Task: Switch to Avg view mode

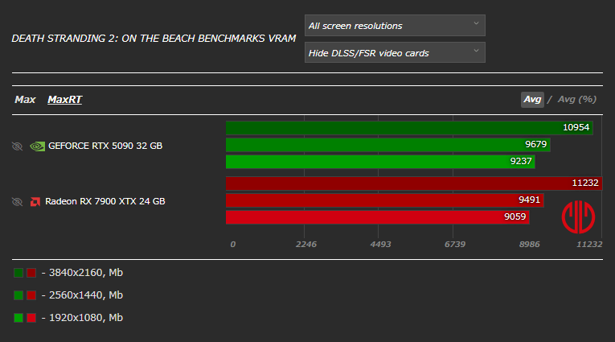Action: click(x=532, y=100)
